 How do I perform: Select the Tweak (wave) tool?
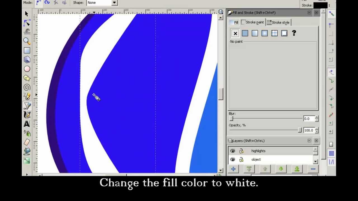pos(27,32)
